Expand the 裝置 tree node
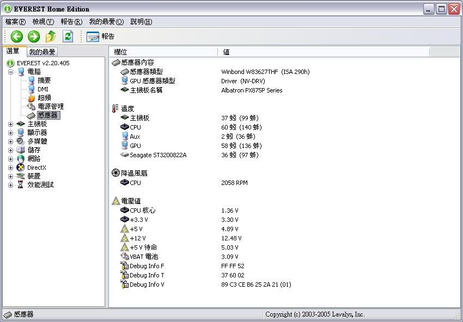Image resolution: width=463 pixels, height=322 pixels. tap(11, 176)
